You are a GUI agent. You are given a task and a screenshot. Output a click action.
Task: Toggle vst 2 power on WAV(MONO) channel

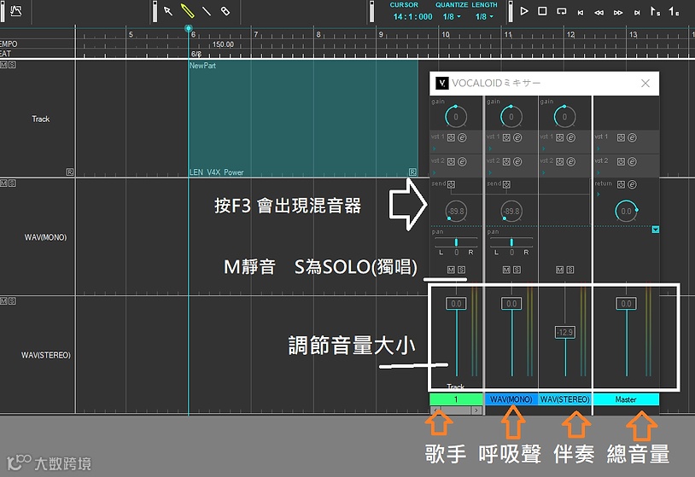506,161
